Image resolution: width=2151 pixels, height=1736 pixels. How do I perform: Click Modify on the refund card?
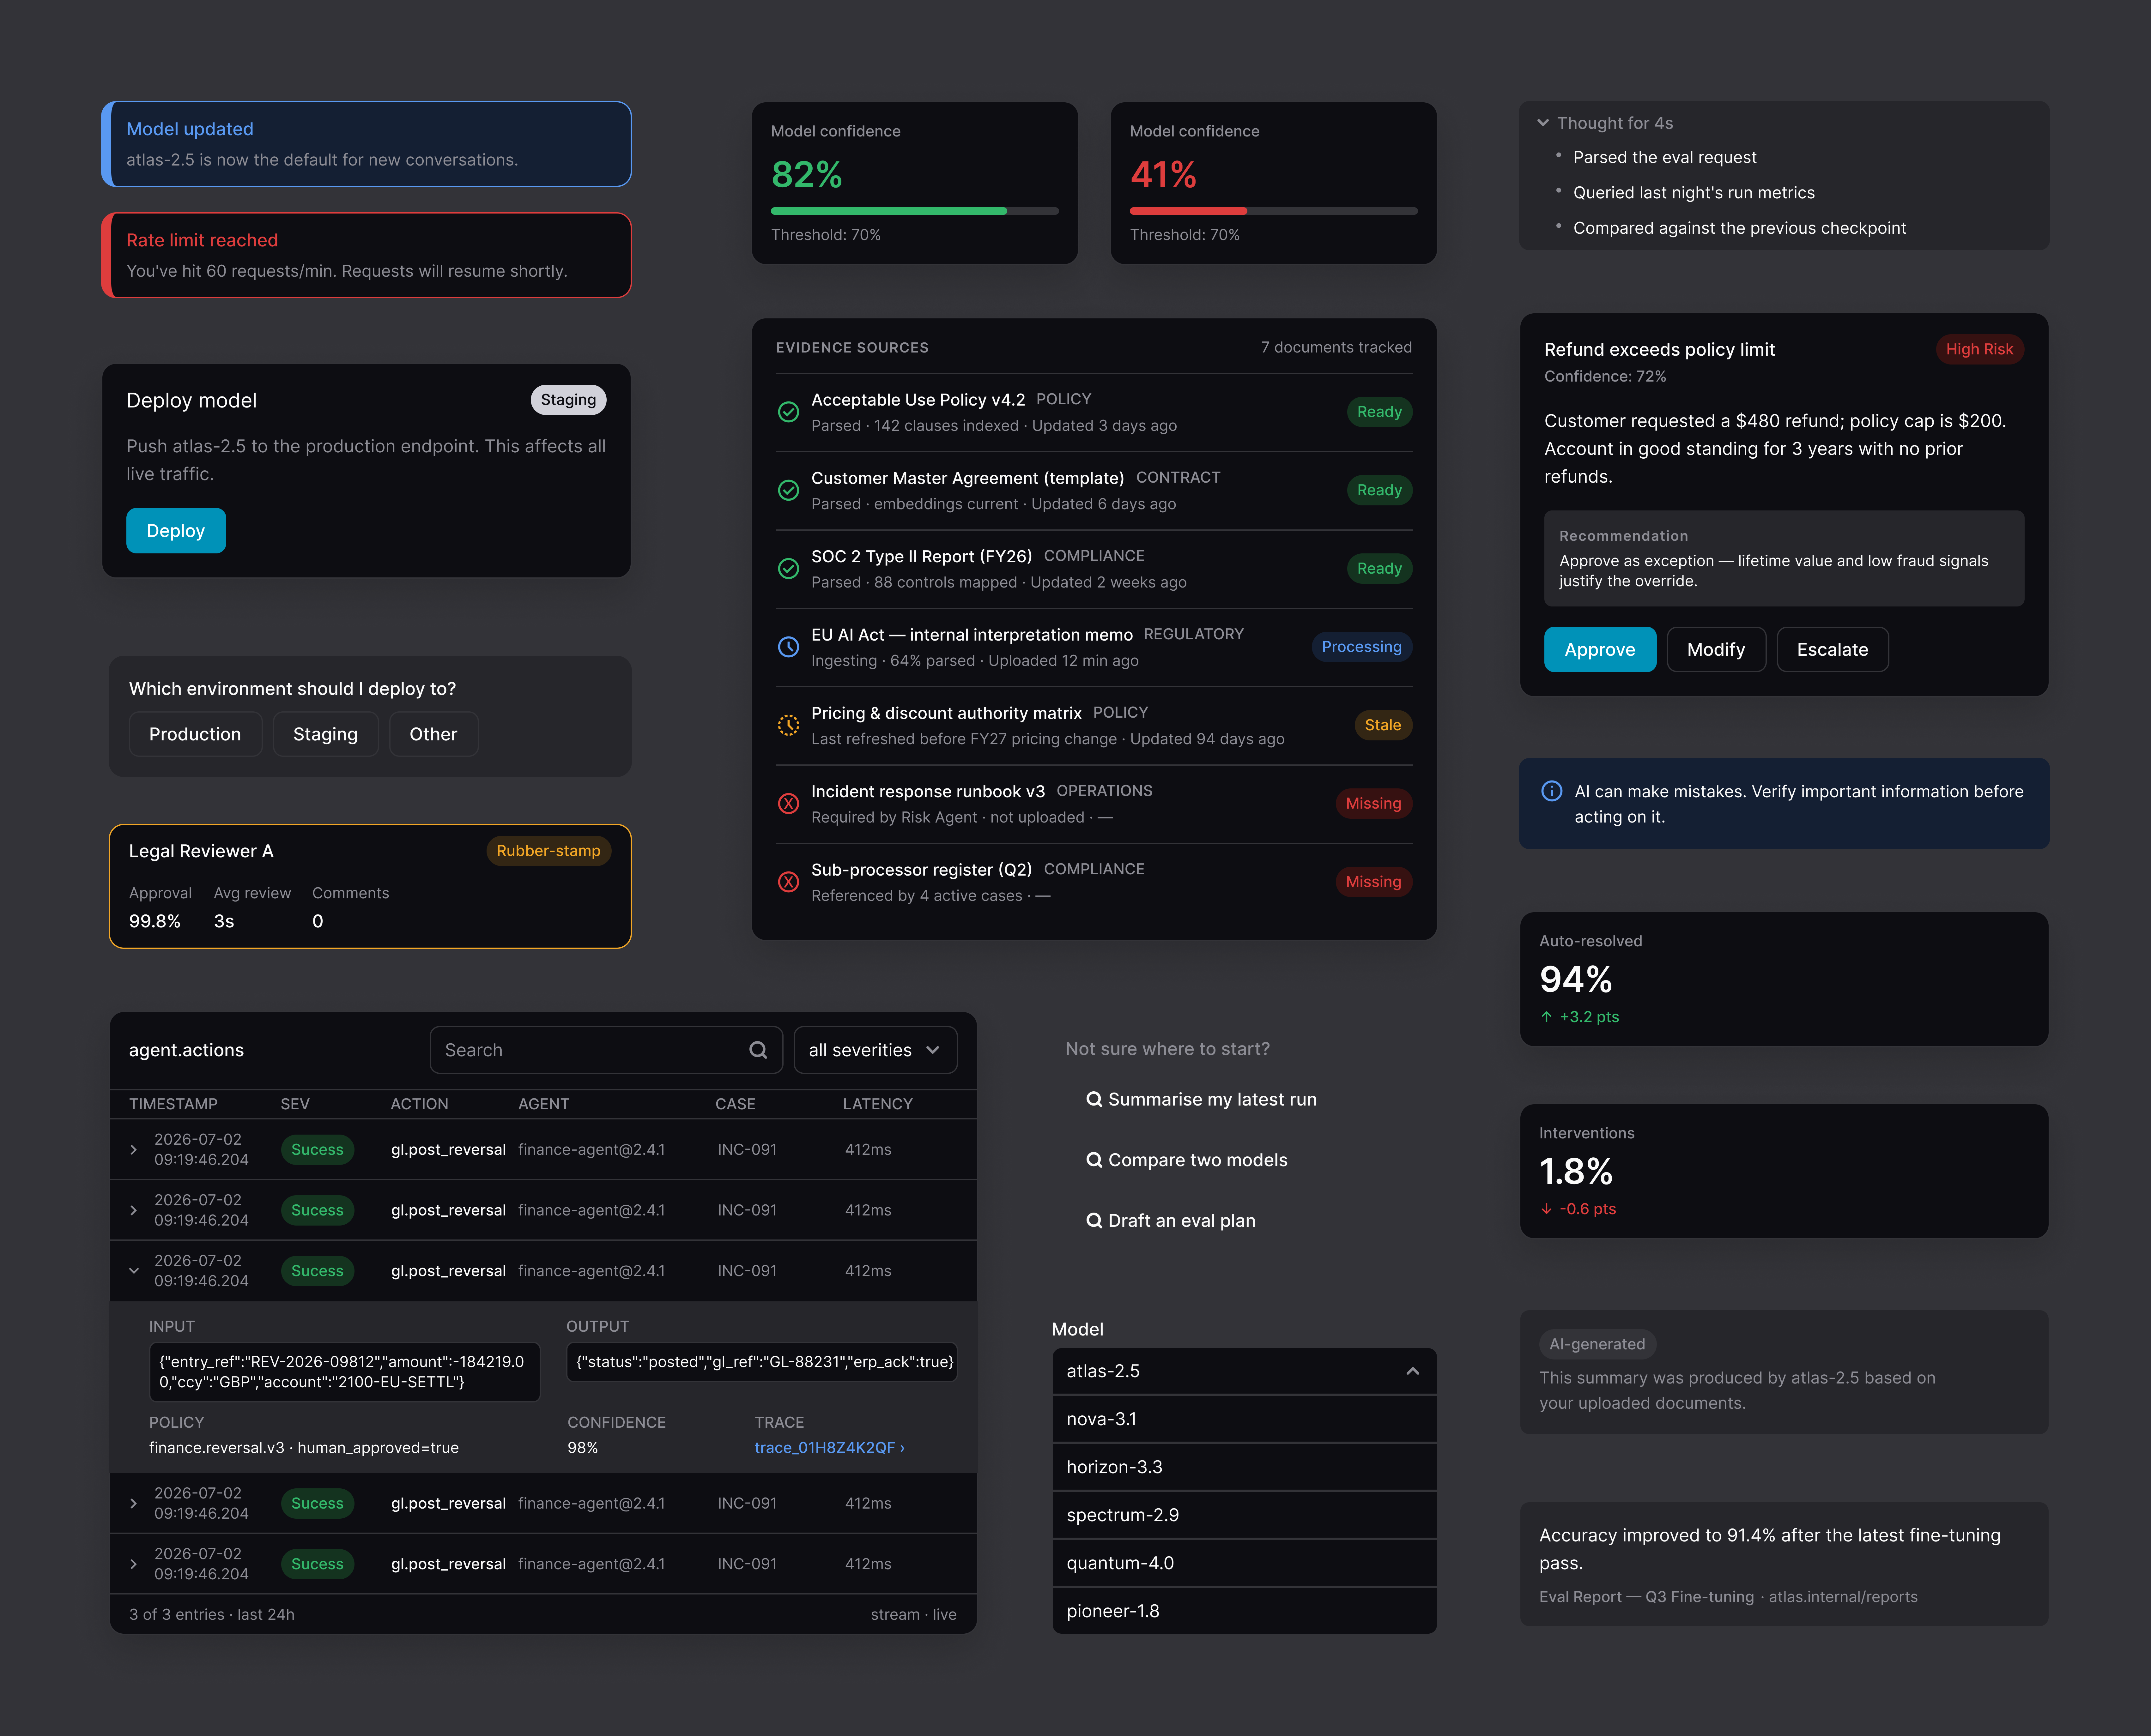pyautogui.click(x=1716, y=650)
